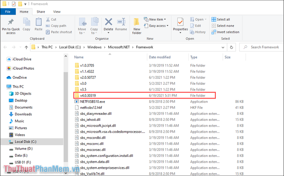284x176 pixels.
Task: Sort files by the Type column
Action: coord(194,57)
